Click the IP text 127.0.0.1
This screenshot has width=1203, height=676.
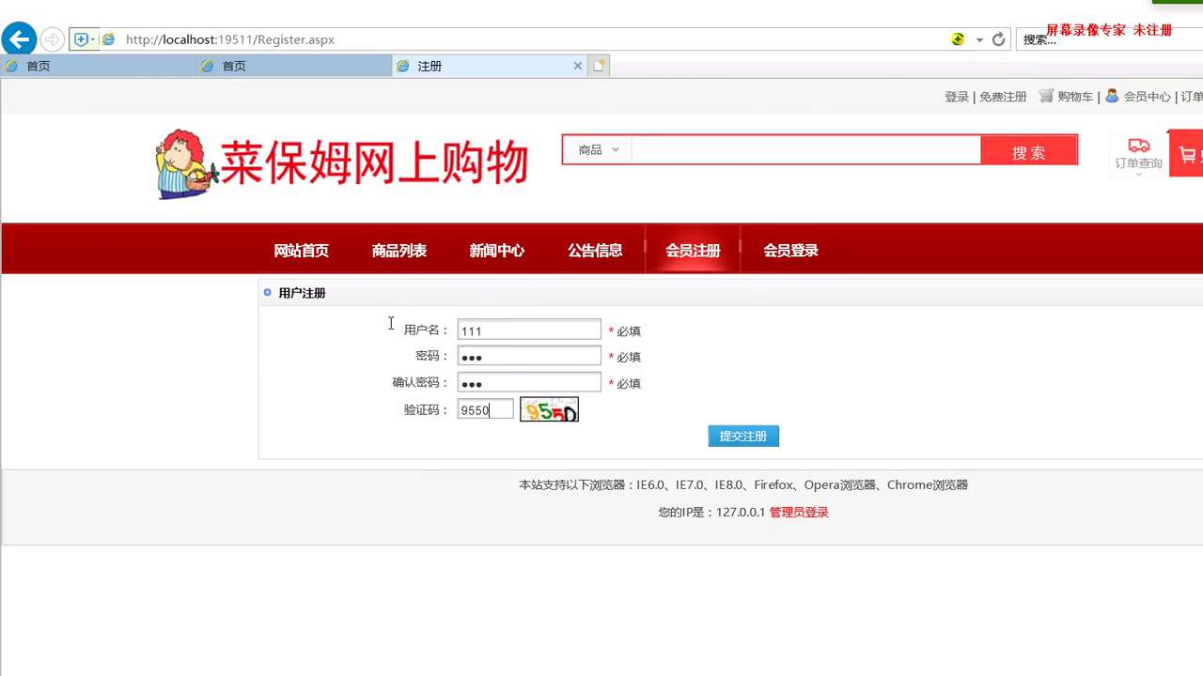[741, 512]
